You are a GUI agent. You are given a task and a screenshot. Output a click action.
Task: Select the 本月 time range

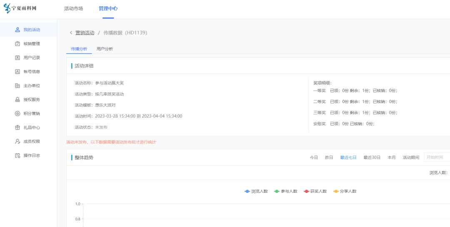click(391, 158)
